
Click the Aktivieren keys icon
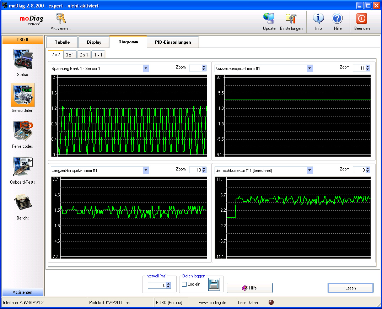pos(60,19)
